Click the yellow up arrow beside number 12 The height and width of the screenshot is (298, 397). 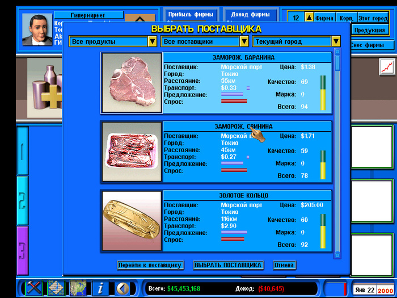coord(309,18)
